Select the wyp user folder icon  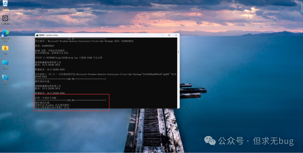(5, 48)
